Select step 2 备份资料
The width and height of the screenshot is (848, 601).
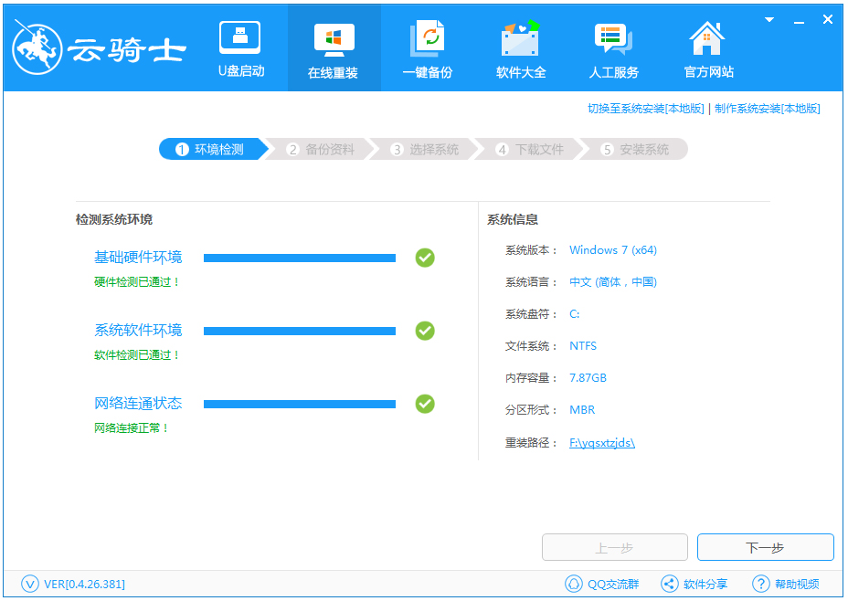pyautogui.click(x=320, y=149)
